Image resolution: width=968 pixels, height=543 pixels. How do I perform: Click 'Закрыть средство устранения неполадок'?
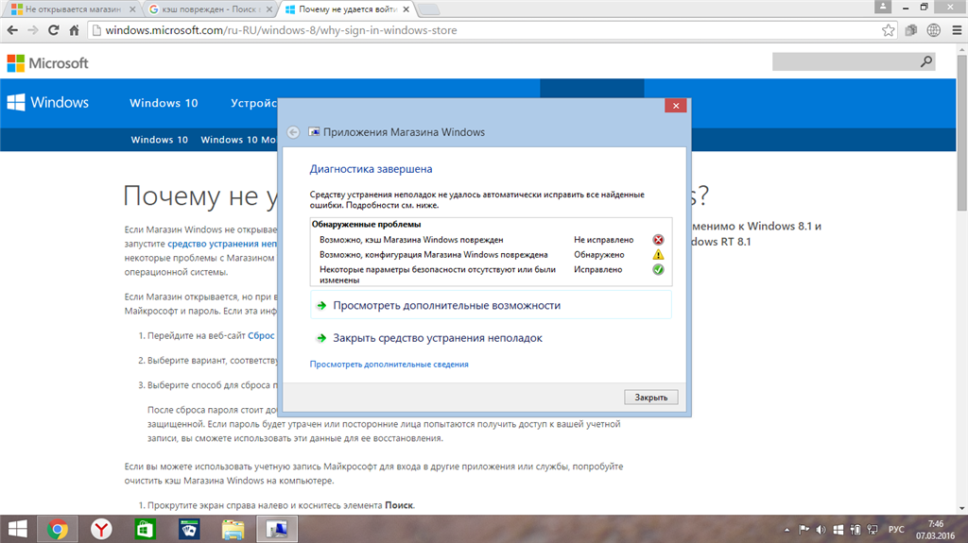tap(438, 338)
